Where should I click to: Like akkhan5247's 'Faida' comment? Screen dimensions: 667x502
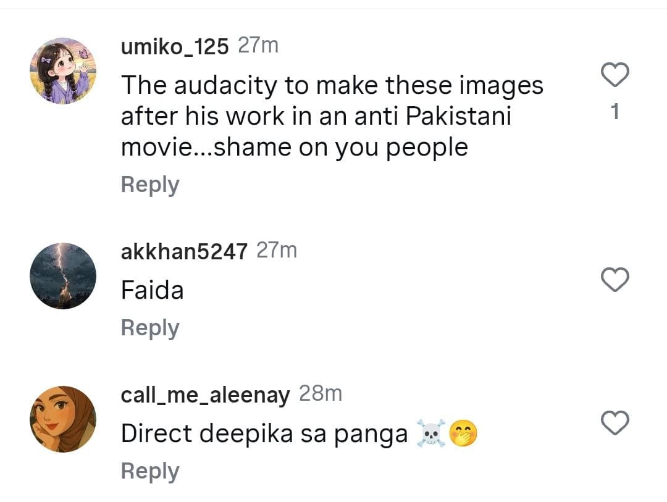pyautogui.click(x=615, y=280)
